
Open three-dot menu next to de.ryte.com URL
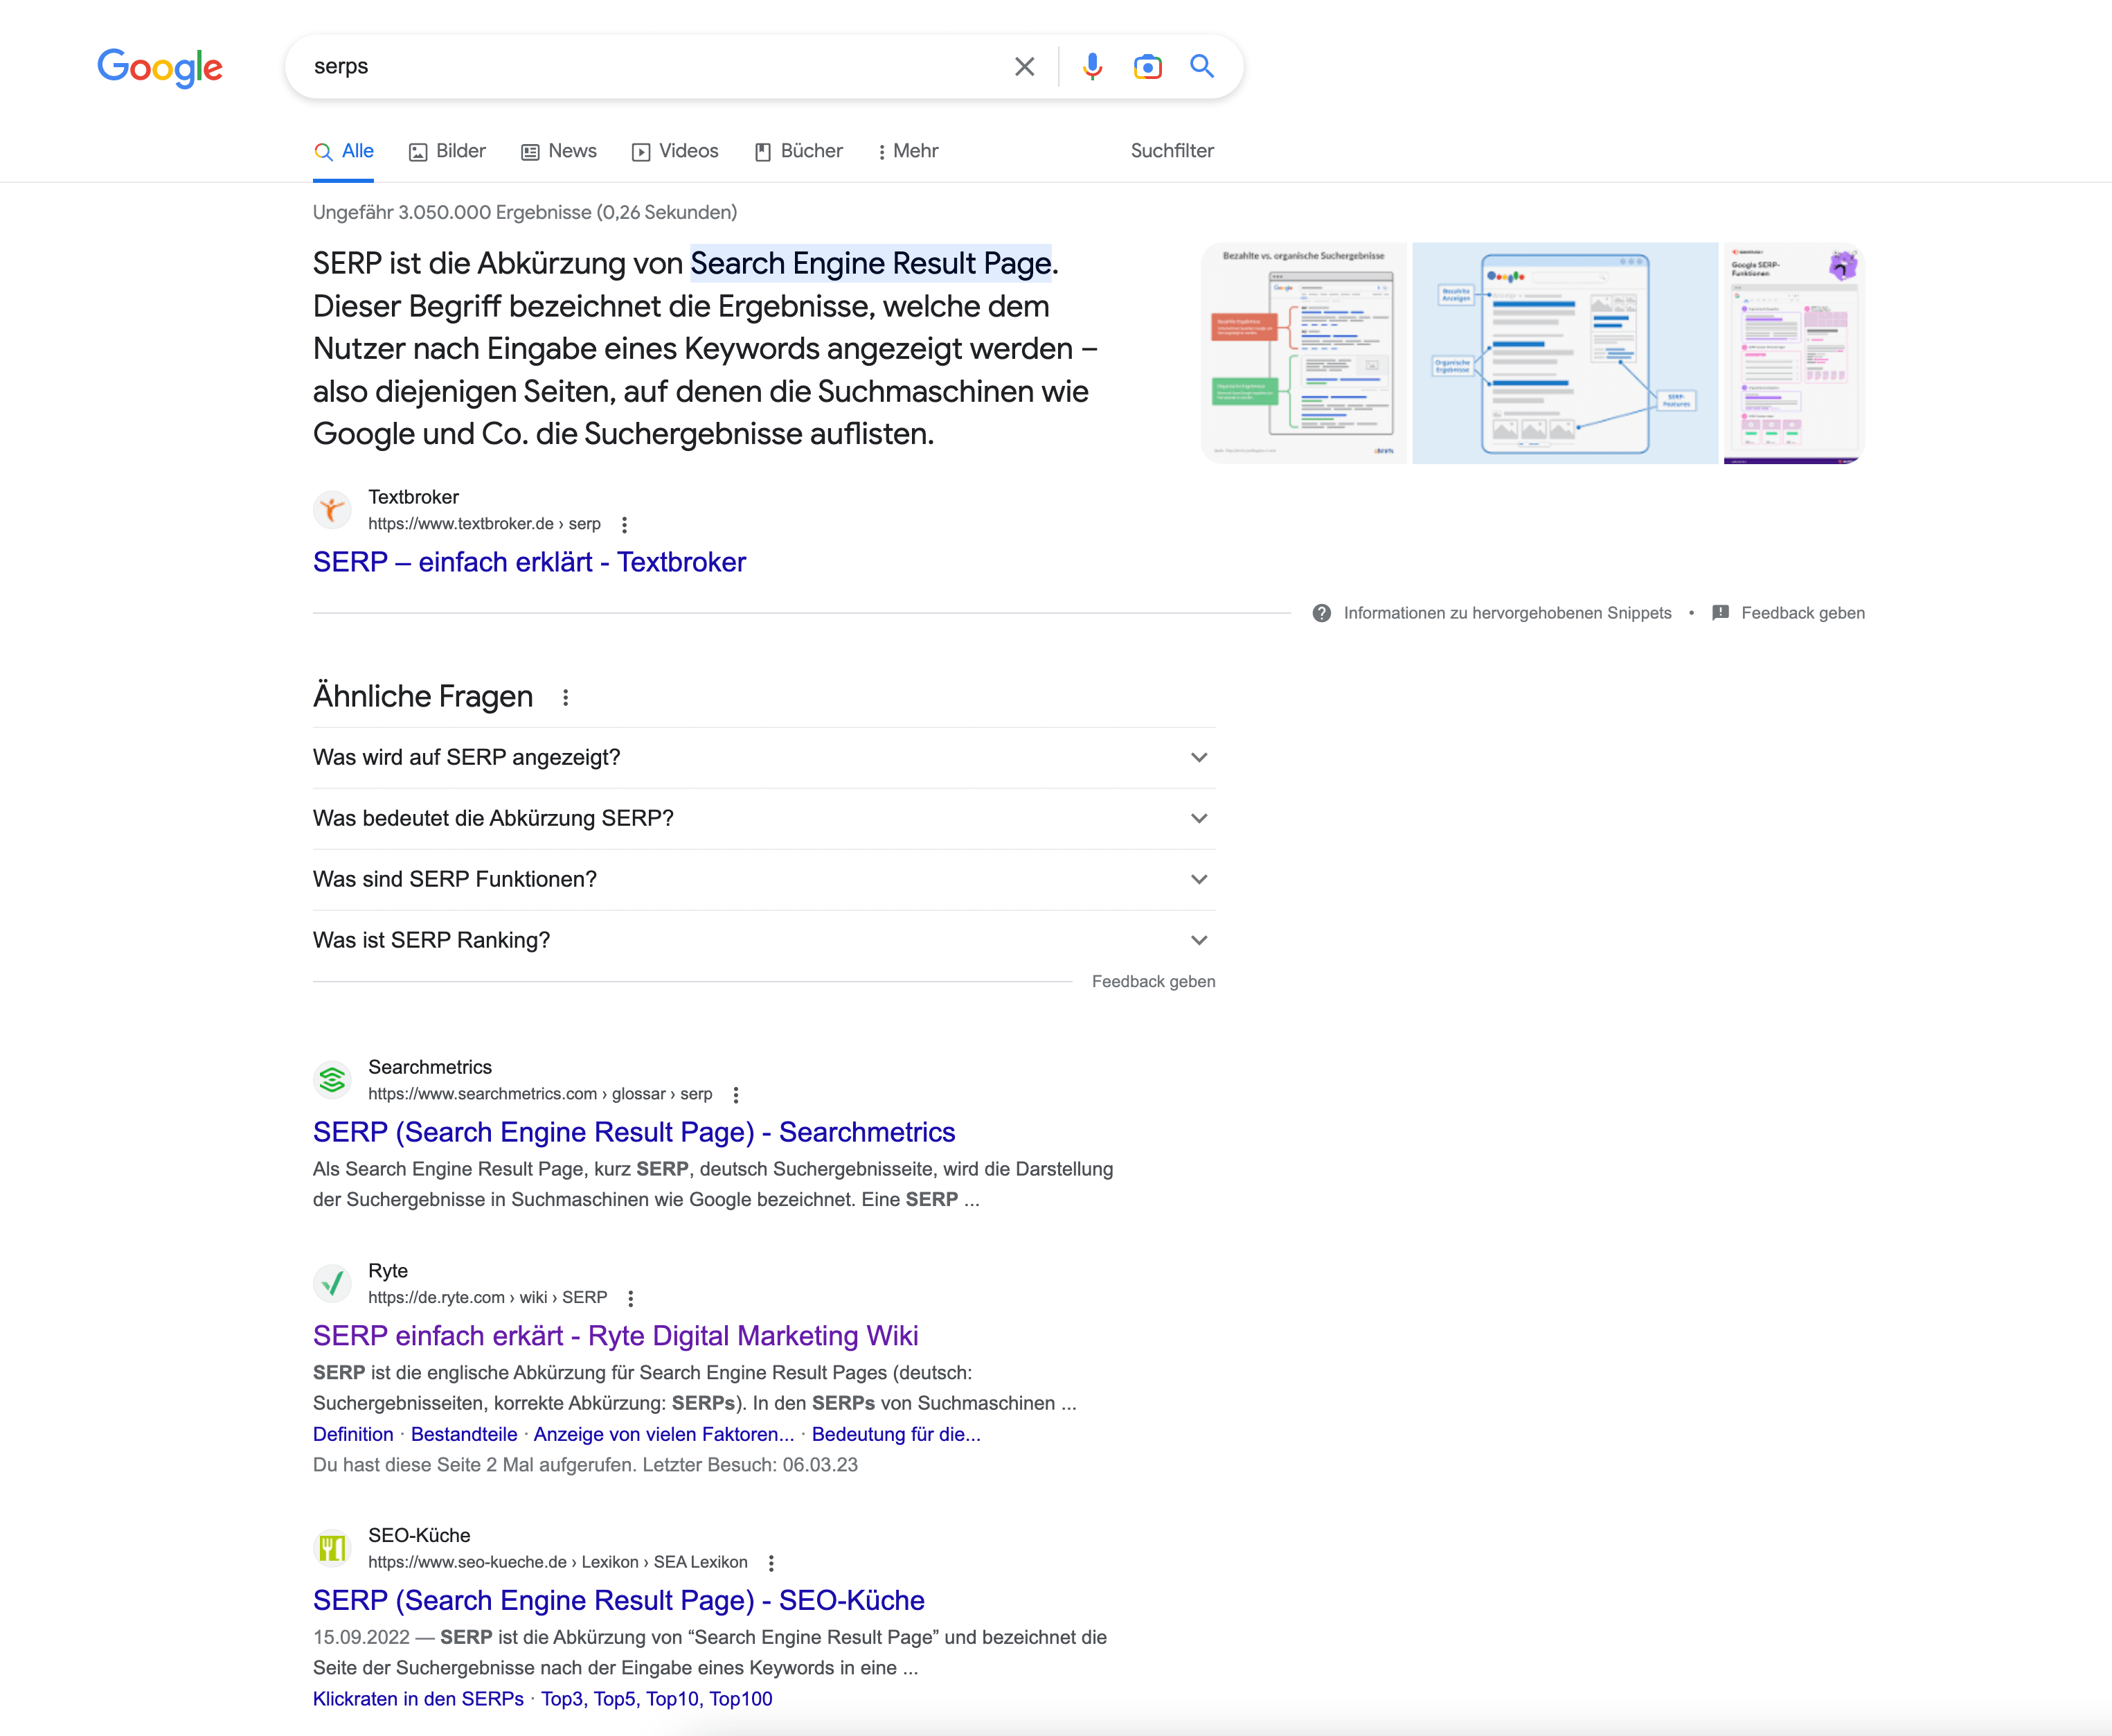(631, 1299)
